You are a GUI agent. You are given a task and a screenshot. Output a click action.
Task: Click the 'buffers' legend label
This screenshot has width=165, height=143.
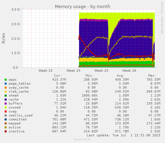[x=16, y=104]
